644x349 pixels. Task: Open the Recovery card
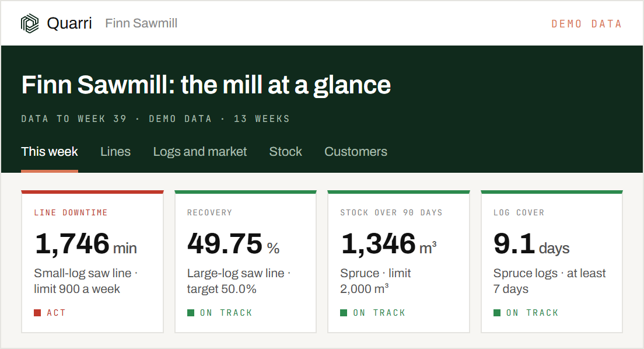tap(246, 261)
